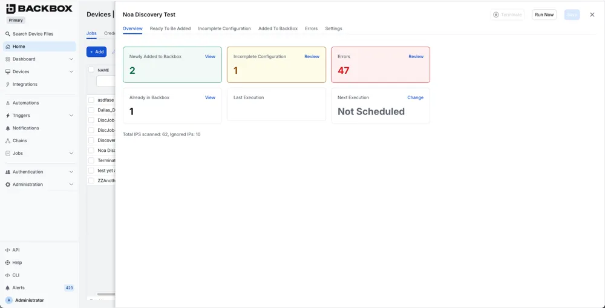The image size is (605, 308).
Task: Change the Next Execution schedule
Action: (x=415, y=97)
